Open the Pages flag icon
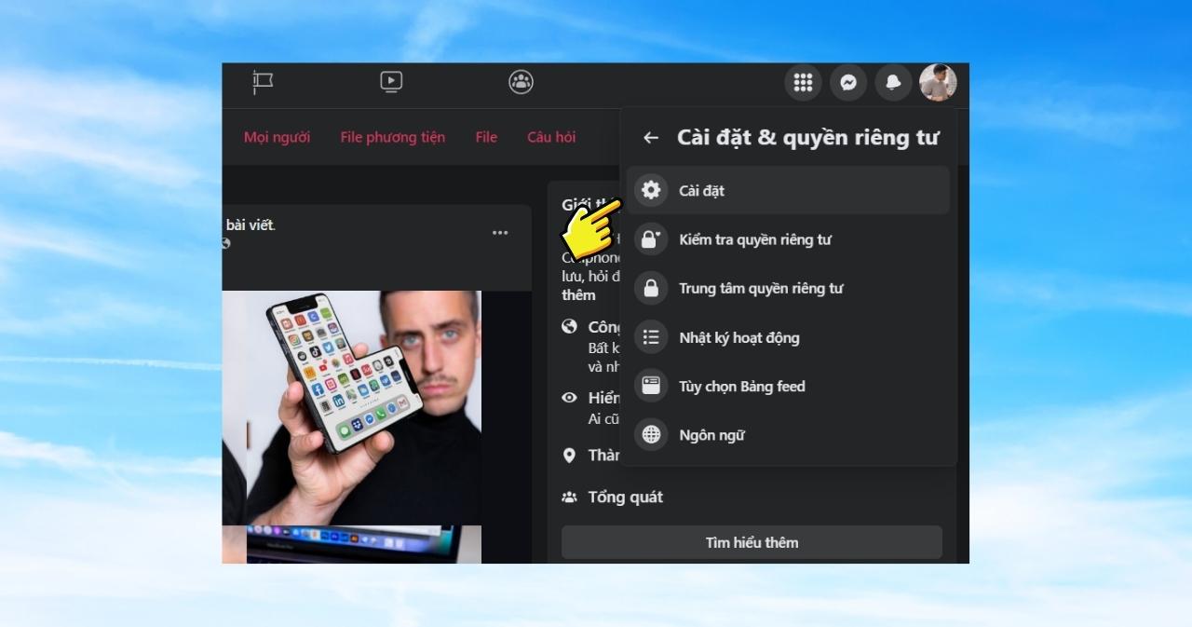Screen dimensions: 1192x627 263,82
